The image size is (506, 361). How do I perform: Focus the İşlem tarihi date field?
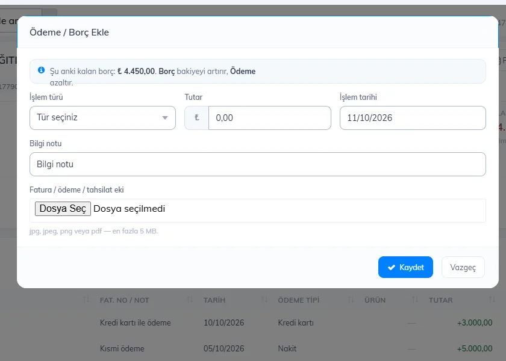[413, 118]
